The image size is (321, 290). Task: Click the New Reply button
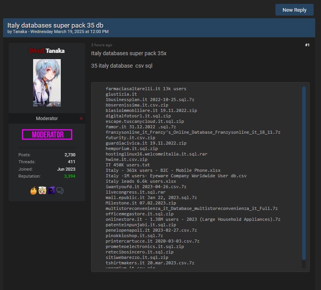point(294,10)
